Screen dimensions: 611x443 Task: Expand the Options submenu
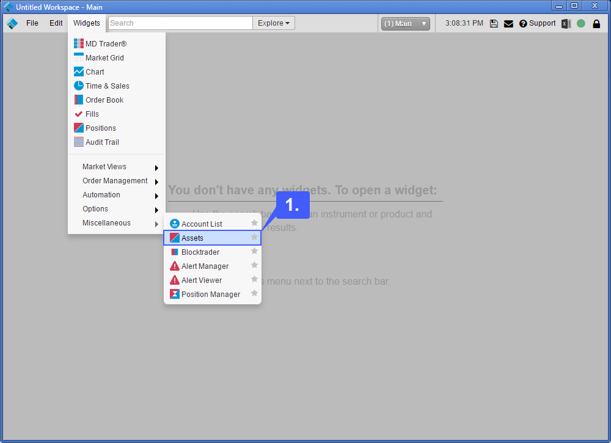pos(117,209)
